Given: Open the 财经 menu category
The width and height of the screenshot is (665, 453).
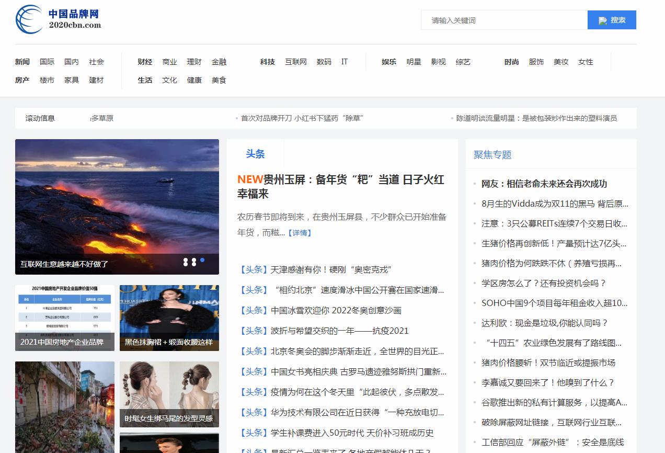Looking at the screenshot, I should [x=145, y=62].
